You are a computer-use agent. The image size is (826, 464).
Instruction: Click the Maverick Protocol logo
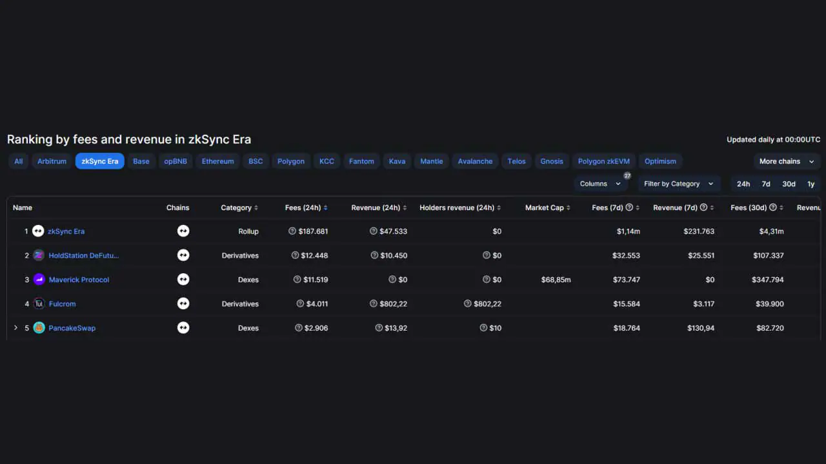pos(37,279)
